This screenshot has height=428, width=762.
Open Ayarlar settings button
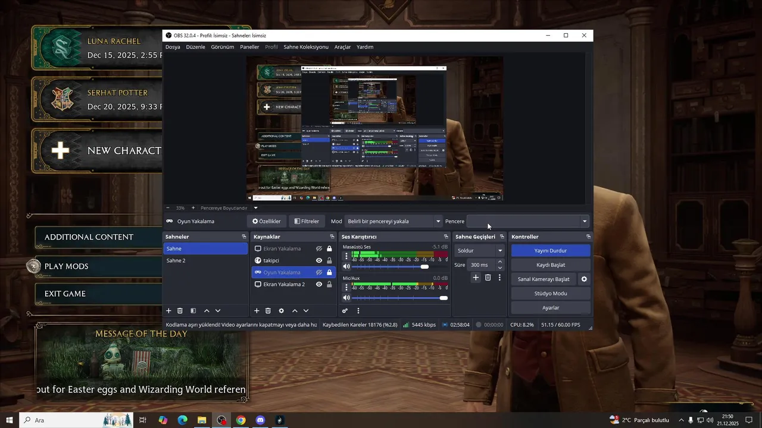551,308
